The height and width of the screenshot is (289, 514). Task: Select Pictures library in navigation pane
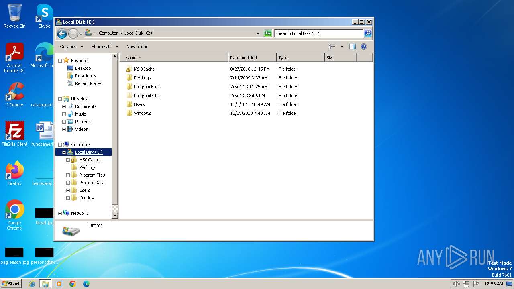point(79,122)
